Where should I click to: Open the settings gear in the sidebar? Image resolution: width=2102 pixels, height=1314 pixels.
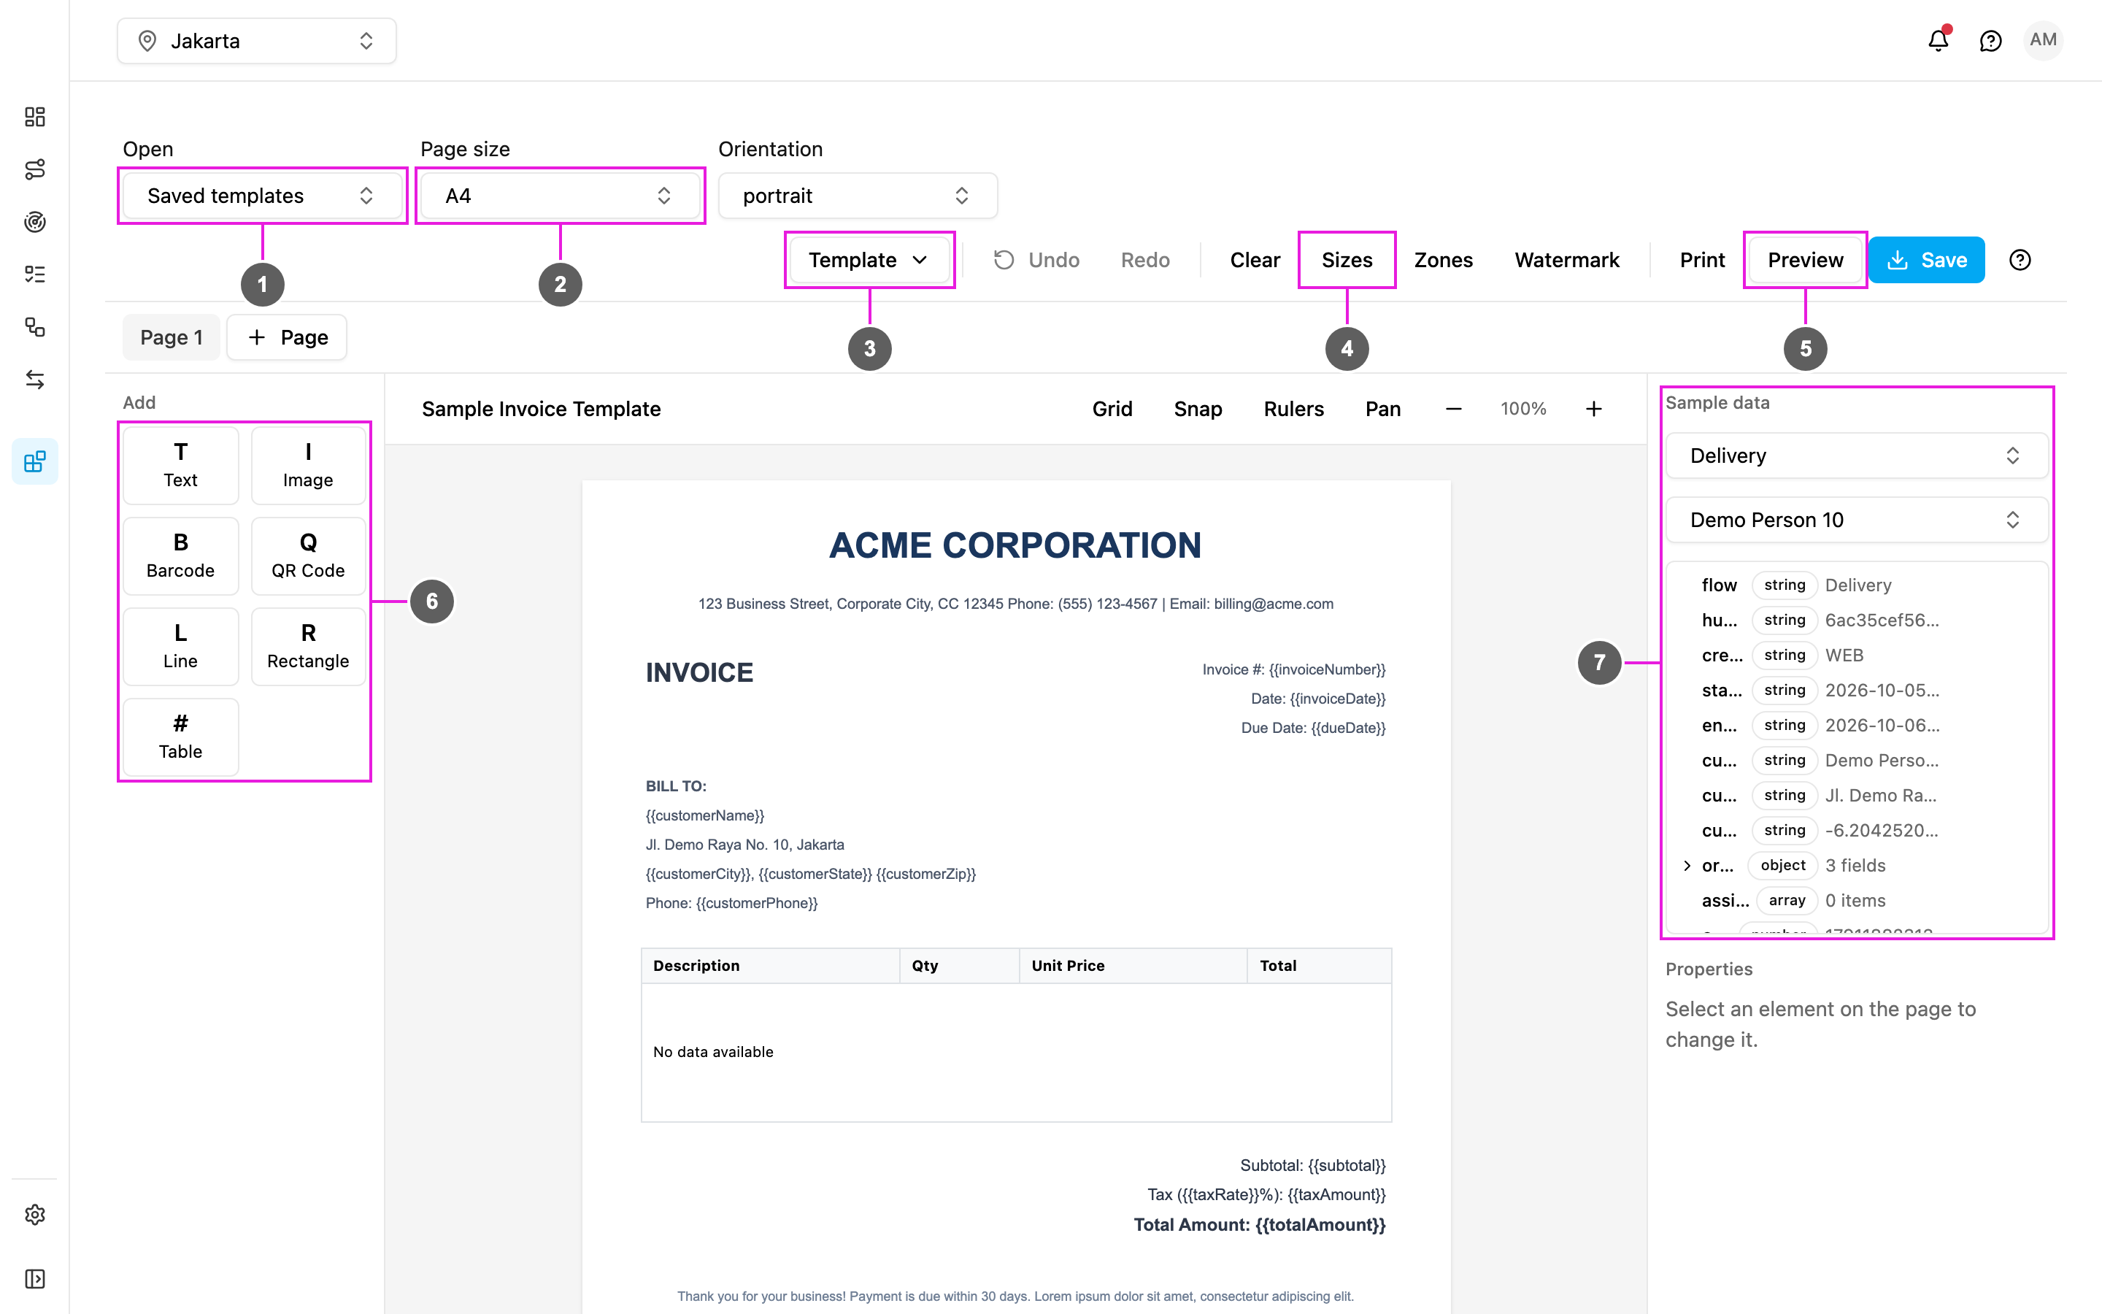[35, 1214]
